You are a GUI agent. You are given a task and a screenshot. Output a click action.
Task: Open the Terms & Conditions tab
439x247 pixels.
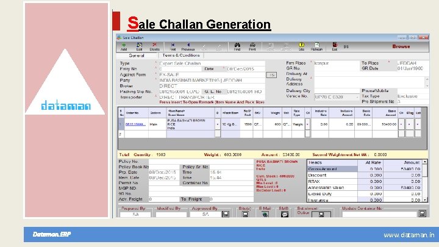coord(181,55)
